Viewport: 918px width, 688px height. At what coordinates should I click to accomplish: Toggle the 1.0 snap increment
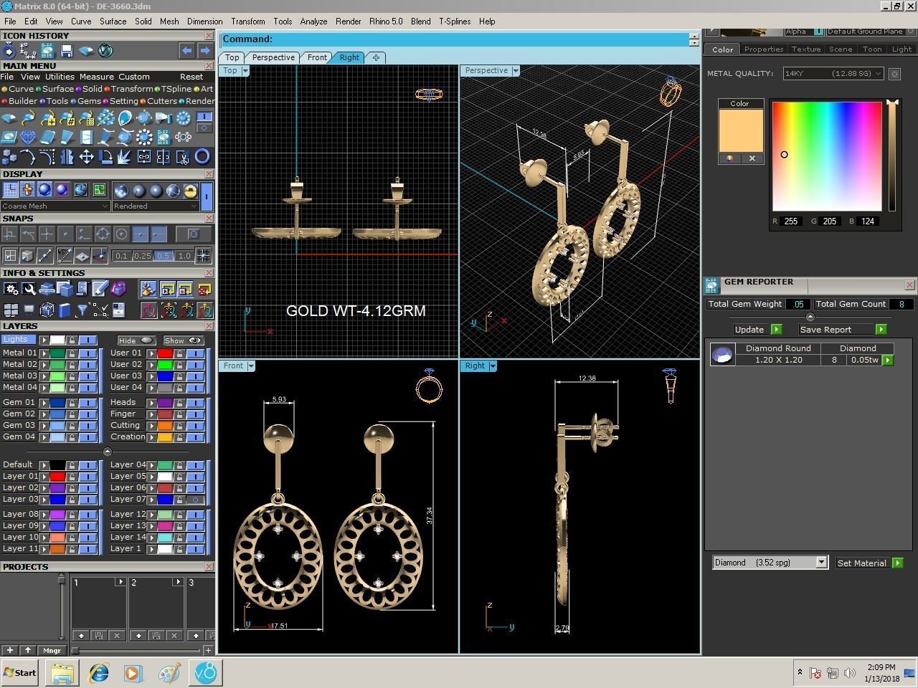pyautogui.click(x=184, y=256)
